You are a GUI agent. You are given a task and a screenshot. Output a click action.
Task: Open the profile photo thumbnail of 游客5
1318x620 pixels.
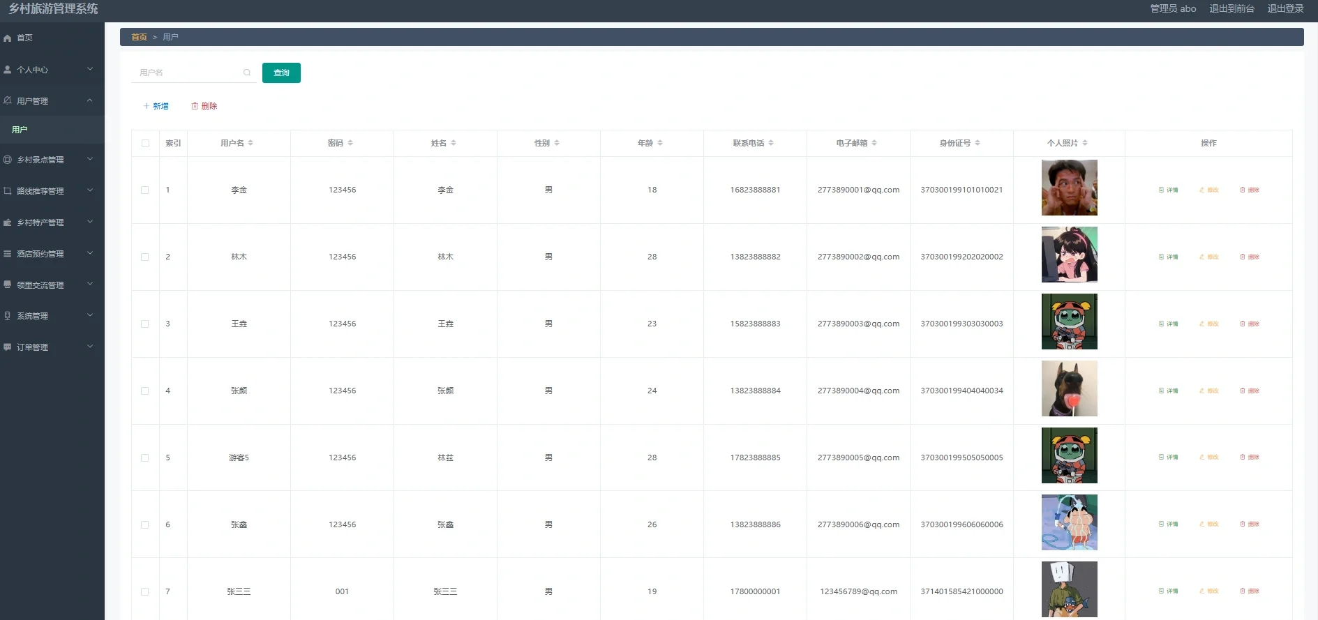pos(1069,455)
